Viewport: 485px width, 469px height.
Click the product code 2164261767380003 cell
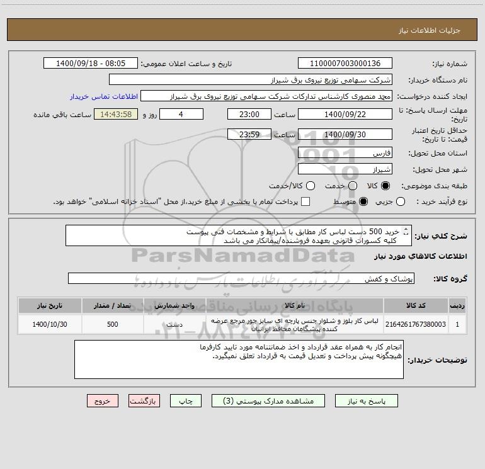[x=416, y=324]
